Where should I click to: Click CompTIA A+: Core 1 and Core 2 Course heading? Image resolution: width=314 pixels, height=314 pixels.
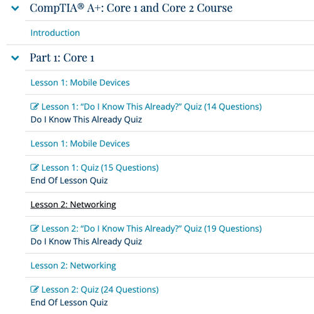[131, 8]
